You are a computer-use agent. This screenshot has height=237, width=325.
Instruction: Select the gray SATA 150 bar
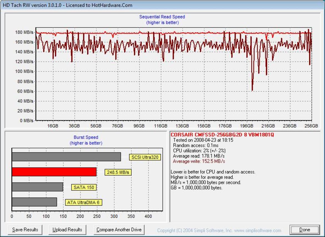click(37, 187)
